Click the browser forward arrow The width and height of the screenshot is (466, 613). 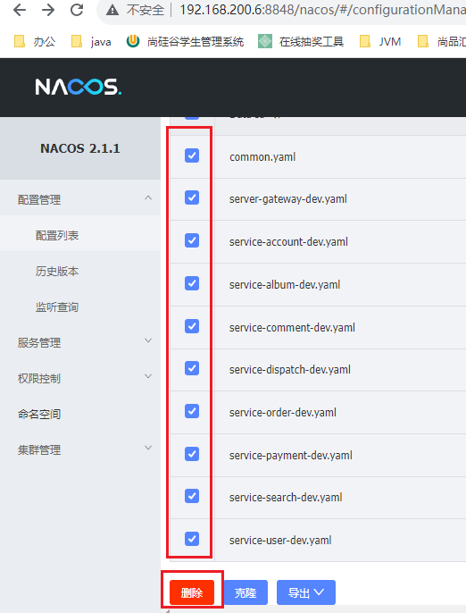coord(48,10)
